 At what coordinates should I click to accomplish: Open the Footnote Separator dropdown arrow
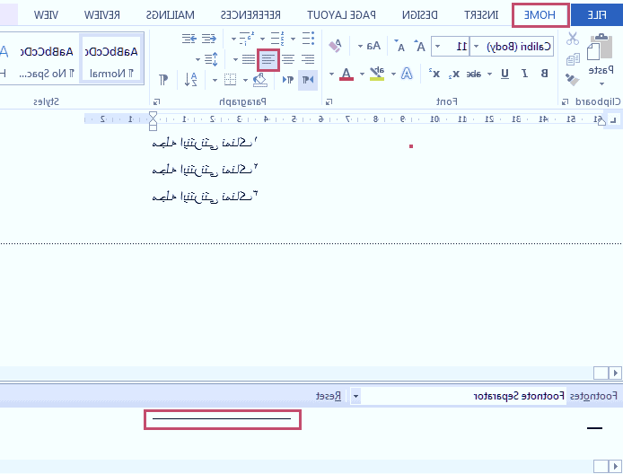coord(355,396)
